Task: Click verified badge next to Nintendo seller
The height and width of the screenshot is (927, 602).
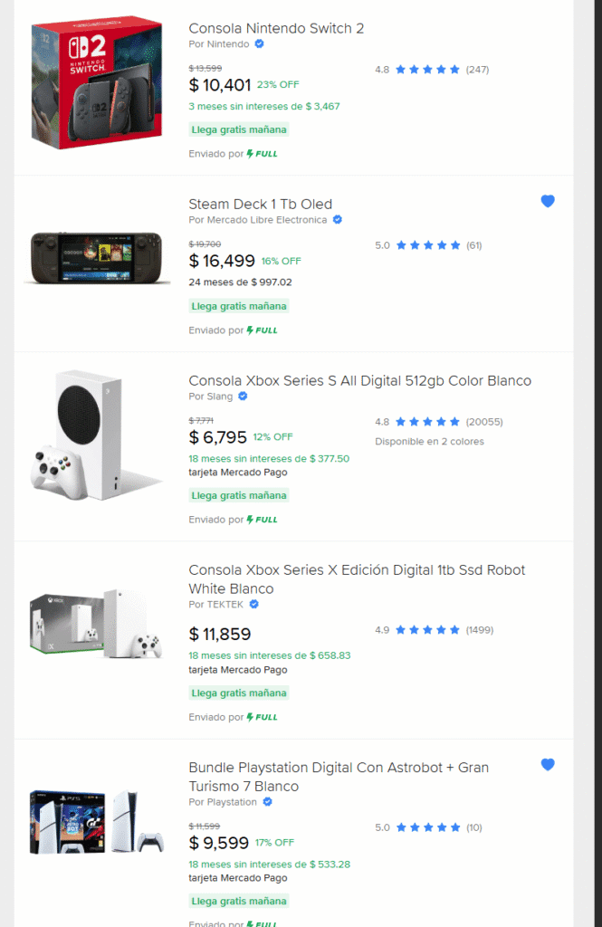Action: pyautogui.click(x=259, y=43)
